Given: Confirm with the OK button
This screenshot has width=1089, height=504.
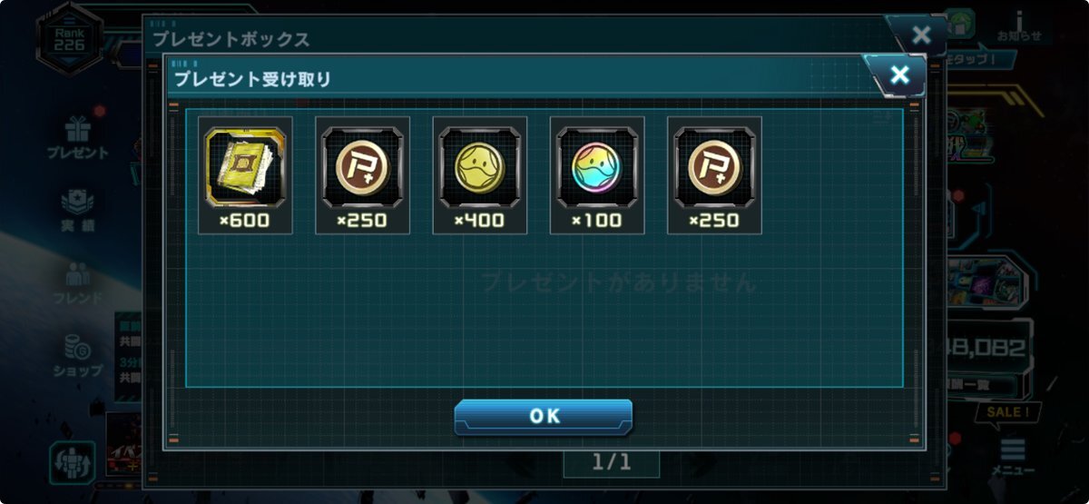Looking at the screenshot, I should [544, 417].
